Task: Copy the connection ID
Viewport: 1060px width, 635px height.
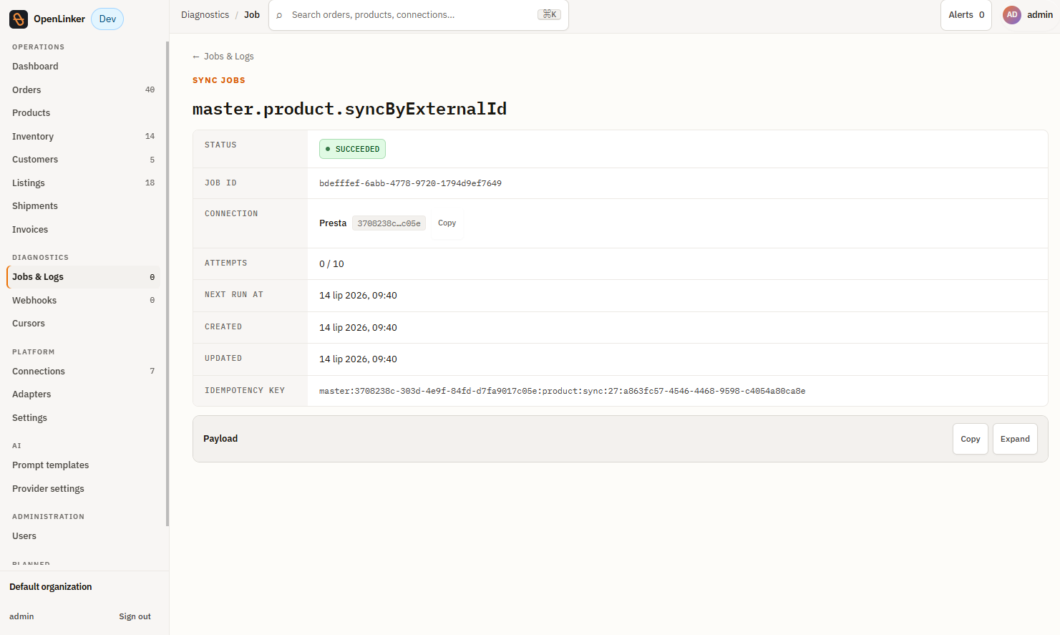Action: (447, 223)
